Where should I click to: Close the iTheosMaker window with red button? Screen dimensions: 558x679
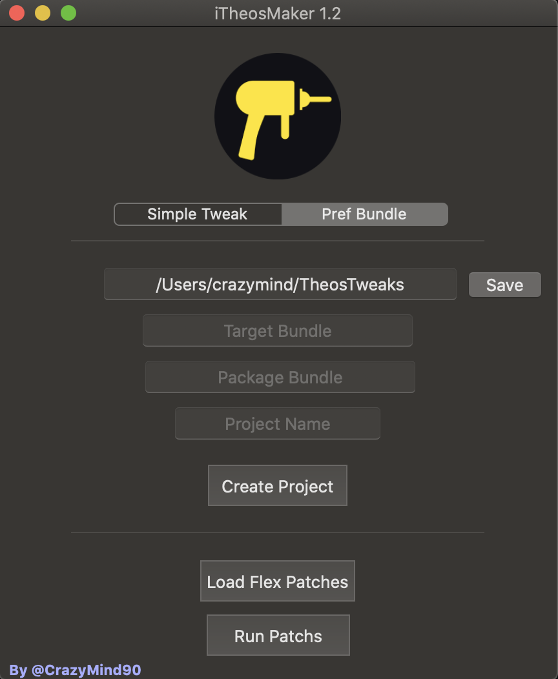tap(17, 13)
